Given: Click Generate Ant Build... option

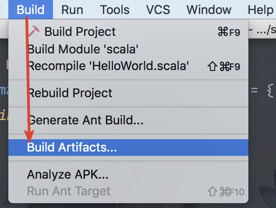Looking at the screenshot, I should click(85, 120).
